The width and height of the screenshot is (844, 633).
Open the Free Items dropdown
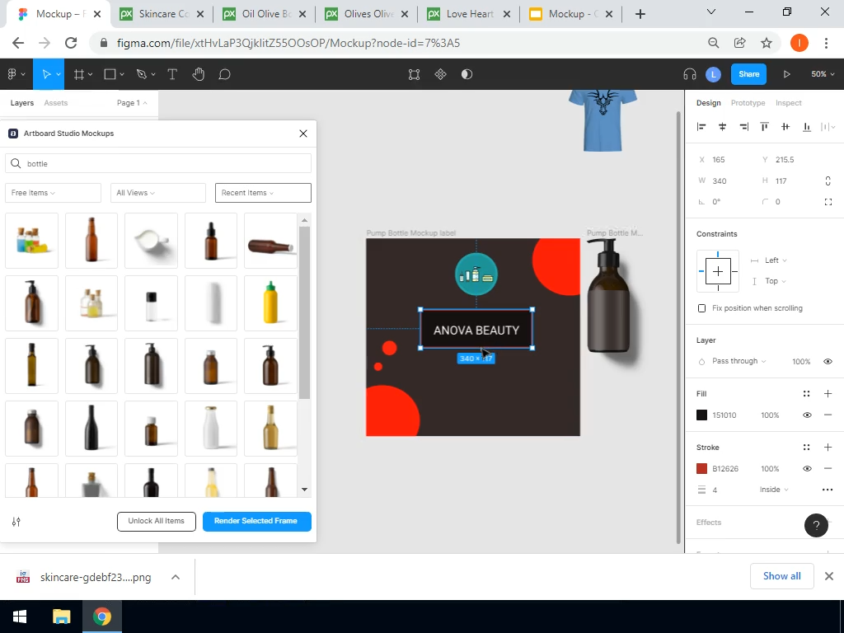[x=53, y=193]
